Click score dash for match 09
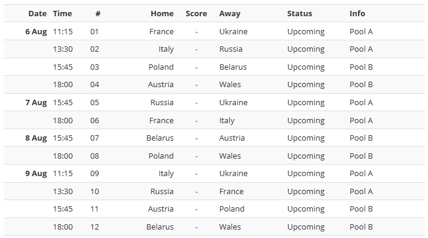Viewport: 428px width, 238px height. coord(197,174)
